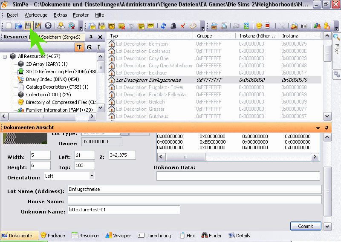Open the Werkzeuge menu
Image resolution: width=341 pixels, height=242 pixels.
[x=36, y=15]
